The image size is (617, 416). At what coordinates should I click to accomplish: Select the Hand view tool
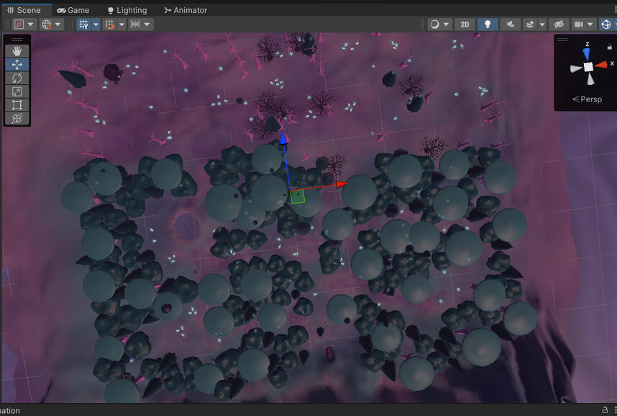[x=17, y=51]
